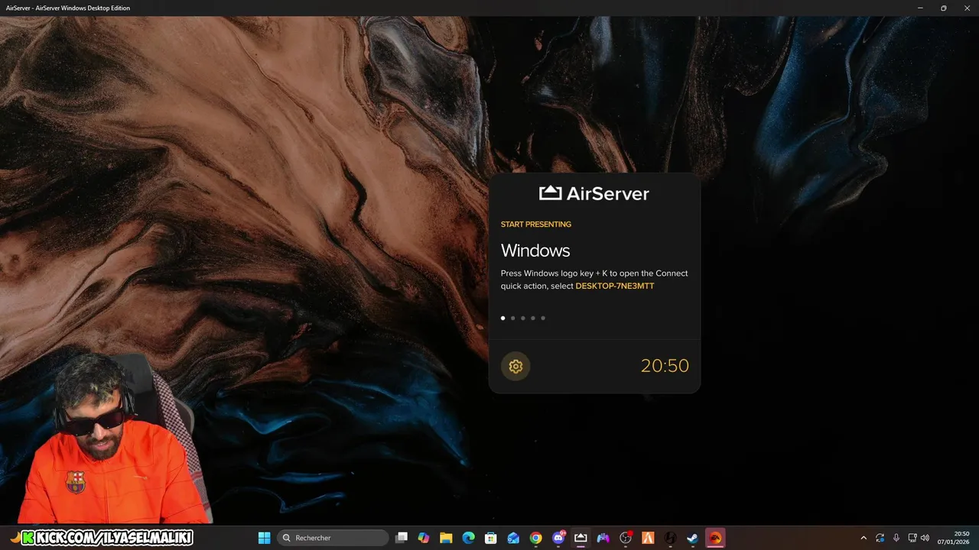Open Microsoft Store from the taskbar

coord(491,538)
